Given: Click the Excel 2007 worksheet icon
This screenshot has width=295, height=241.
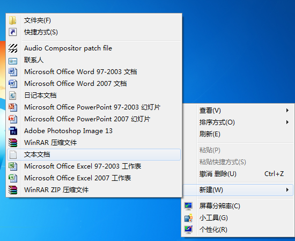Looking at the screenshot, I should tap(13, 178).
